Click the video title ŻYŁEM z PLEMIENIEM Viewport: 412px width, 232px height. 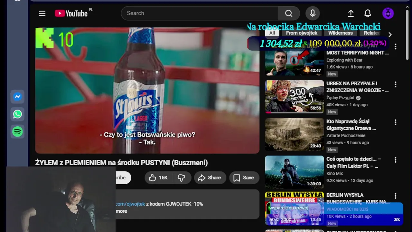122,163
